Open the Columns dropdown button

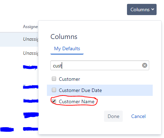[x=142, y=9]
